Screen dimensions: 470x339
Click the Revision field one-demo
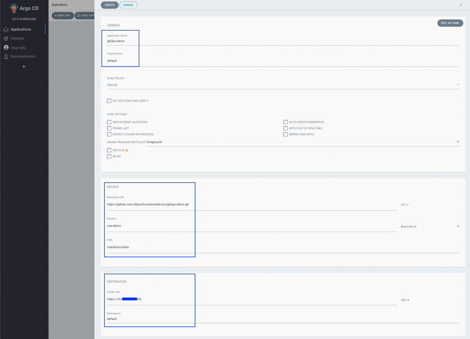tap(252, 226)
